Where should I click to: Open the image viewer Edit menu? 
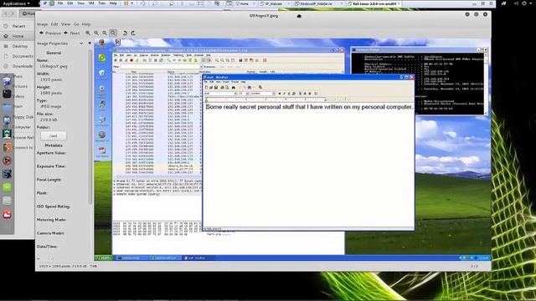click(x=54, y=24)
